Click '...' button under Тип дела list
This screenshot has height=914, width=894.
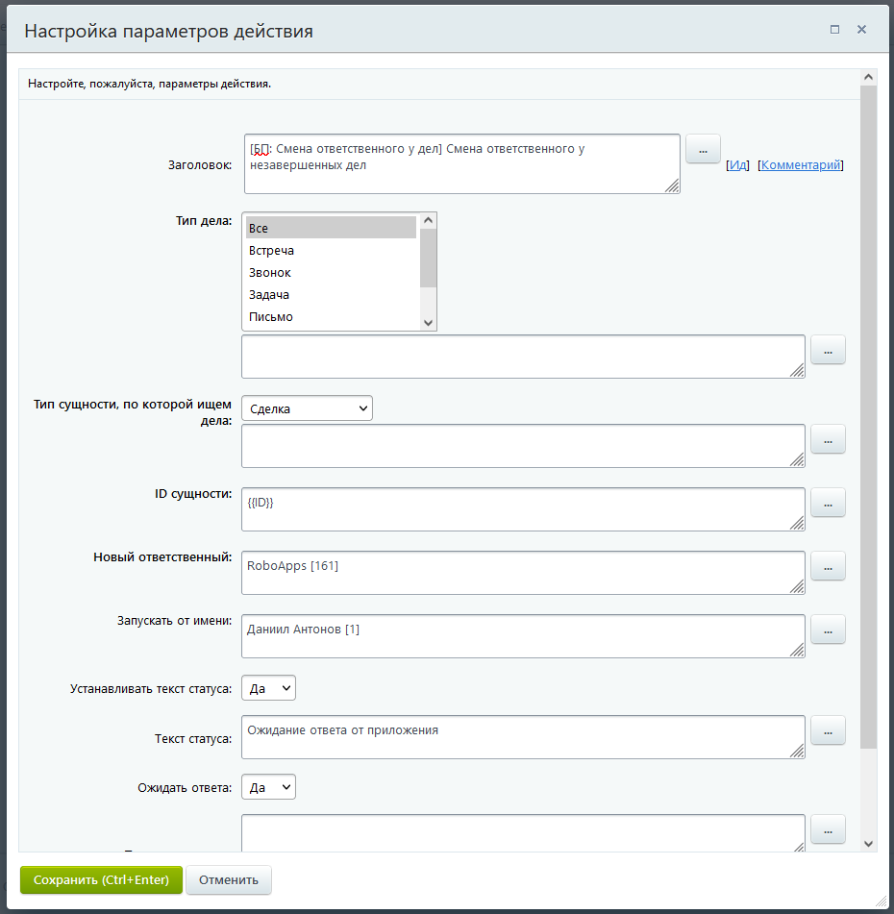coord(828,350)
